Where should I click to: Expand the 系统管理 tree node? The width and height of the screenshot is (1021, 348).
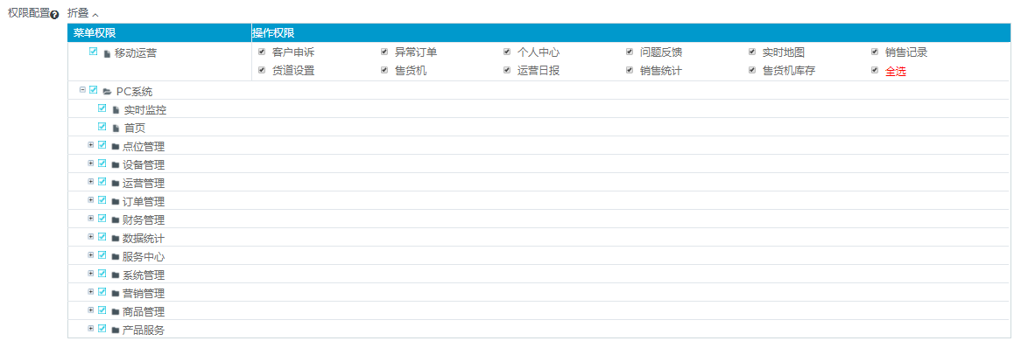91,273
